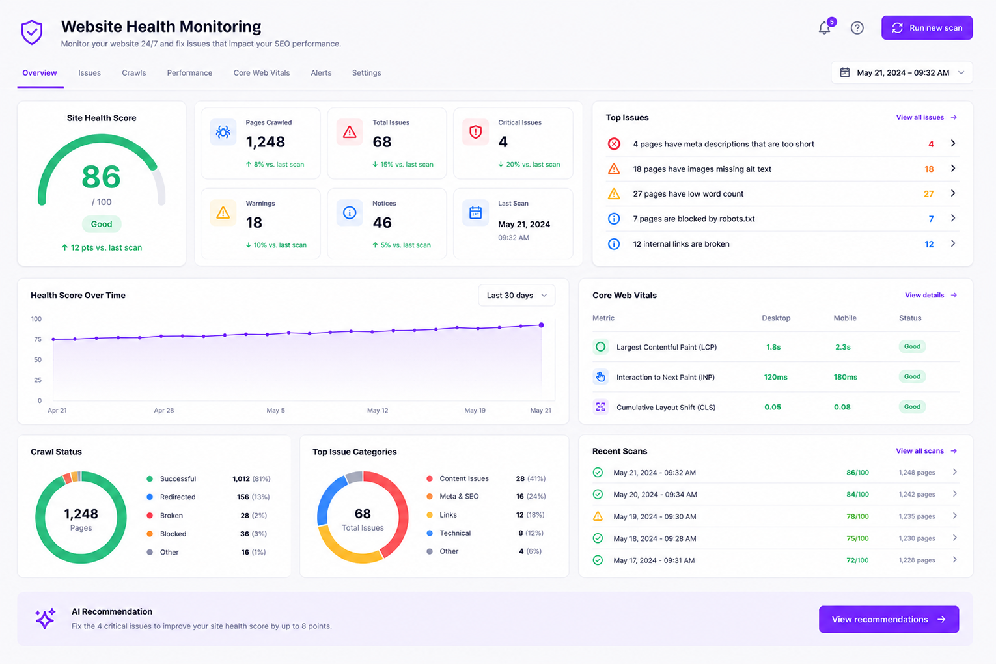
Task: Click the Crawl Status donut chart
Action: (81, 518)
